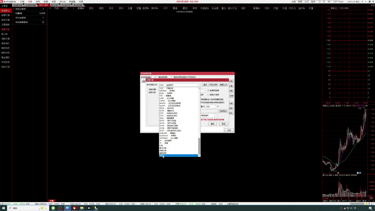Click the headset support icon in top bar
The width and height of the screenshot is (375, 211).
[319, 1]
